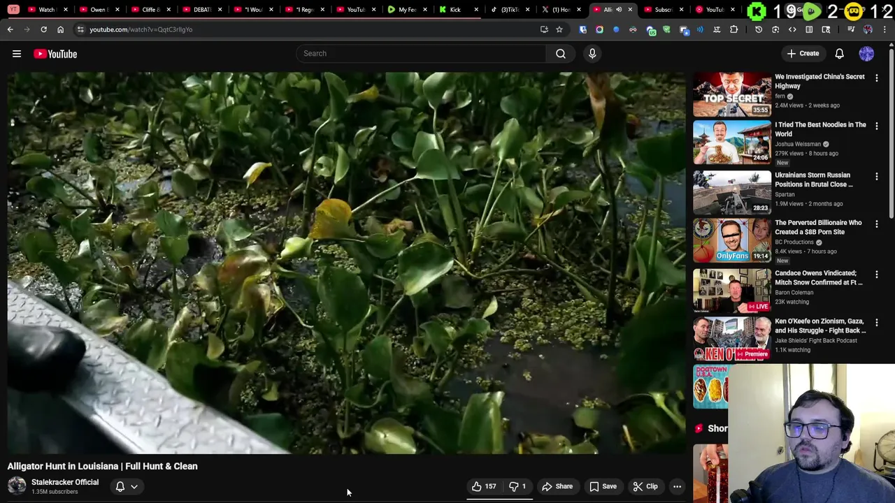
Task: Click the page vertical scrollbar
Action: pos(892,133)
